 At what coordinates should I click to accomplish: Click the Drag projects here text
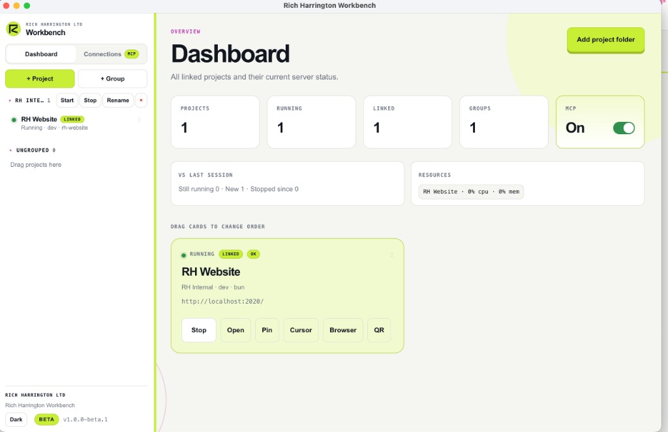(x=36, y=165)
